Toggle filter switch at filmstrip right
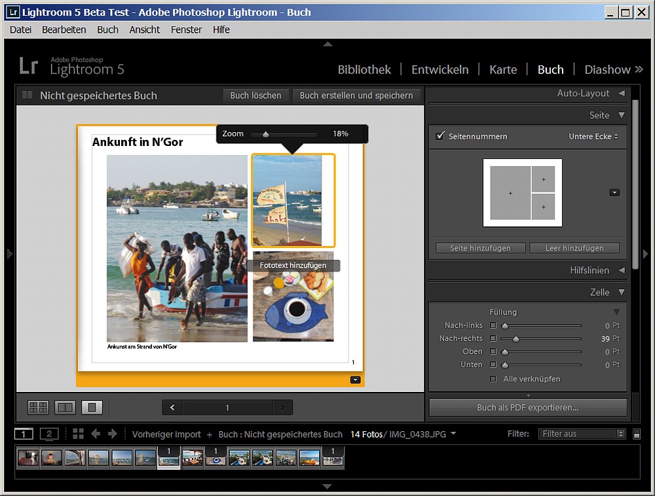This screenshot has width=655, height=496. pos(637,434)
